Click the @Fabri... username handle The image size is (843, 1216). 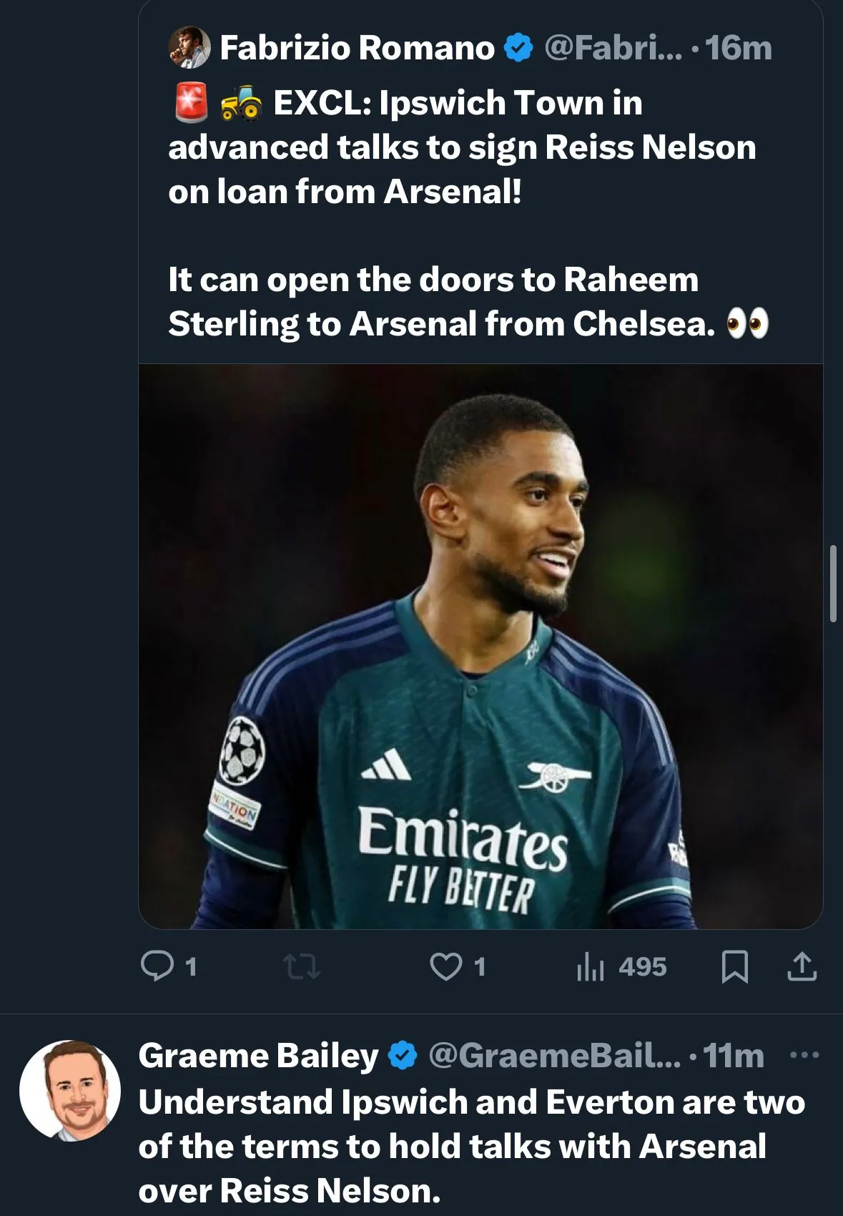(x=613, y=48)
